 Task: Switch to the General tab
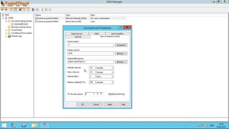click(x=78, y=37)
